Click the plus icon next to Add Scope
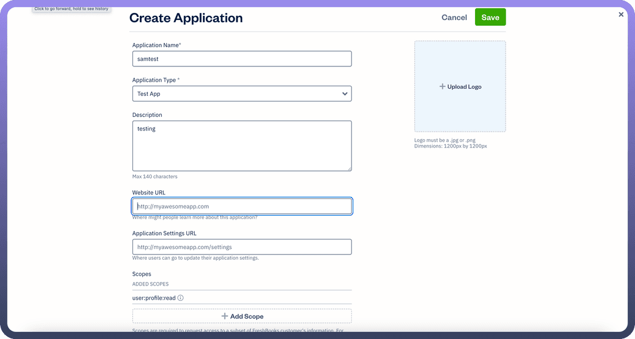 [x=225, y=316]
